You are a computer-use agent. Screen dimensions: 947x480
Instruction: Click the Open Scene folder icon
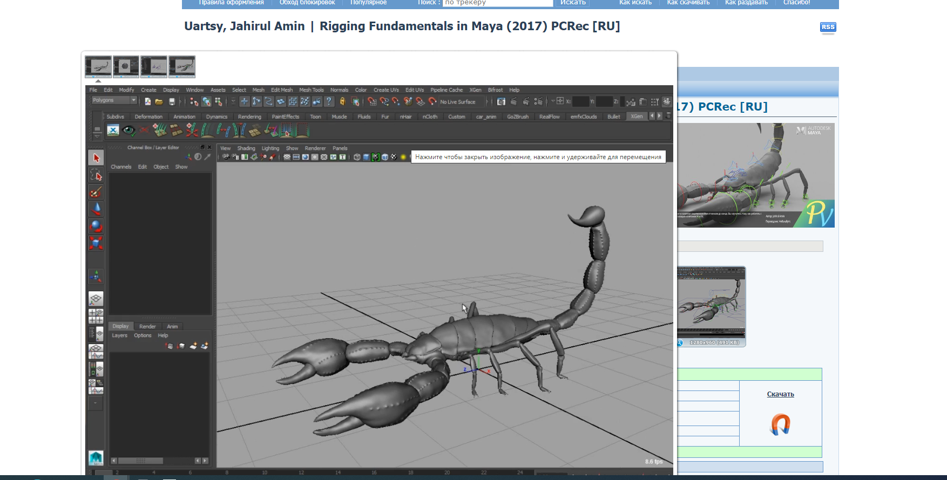pos(159,101)
